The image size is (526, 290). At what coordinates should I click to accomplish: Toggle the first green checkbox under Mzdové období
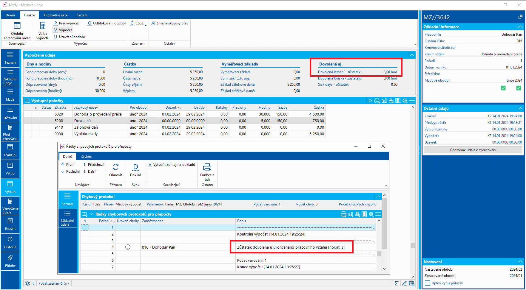(x=503, y=88)
